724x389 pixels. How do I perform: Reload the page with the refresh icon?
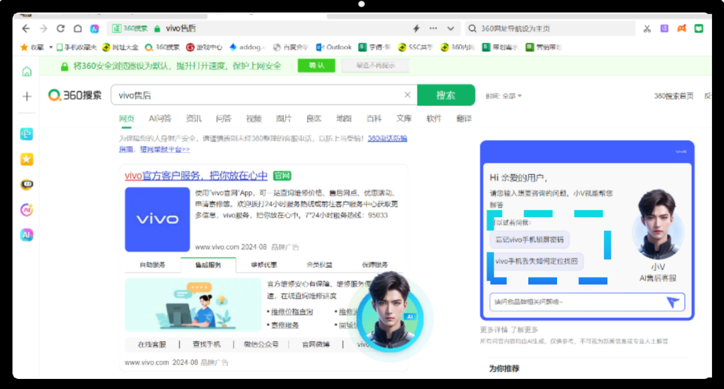[x=61, y=29]
